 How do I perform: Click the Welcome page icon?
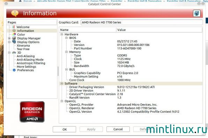[14, 27]
